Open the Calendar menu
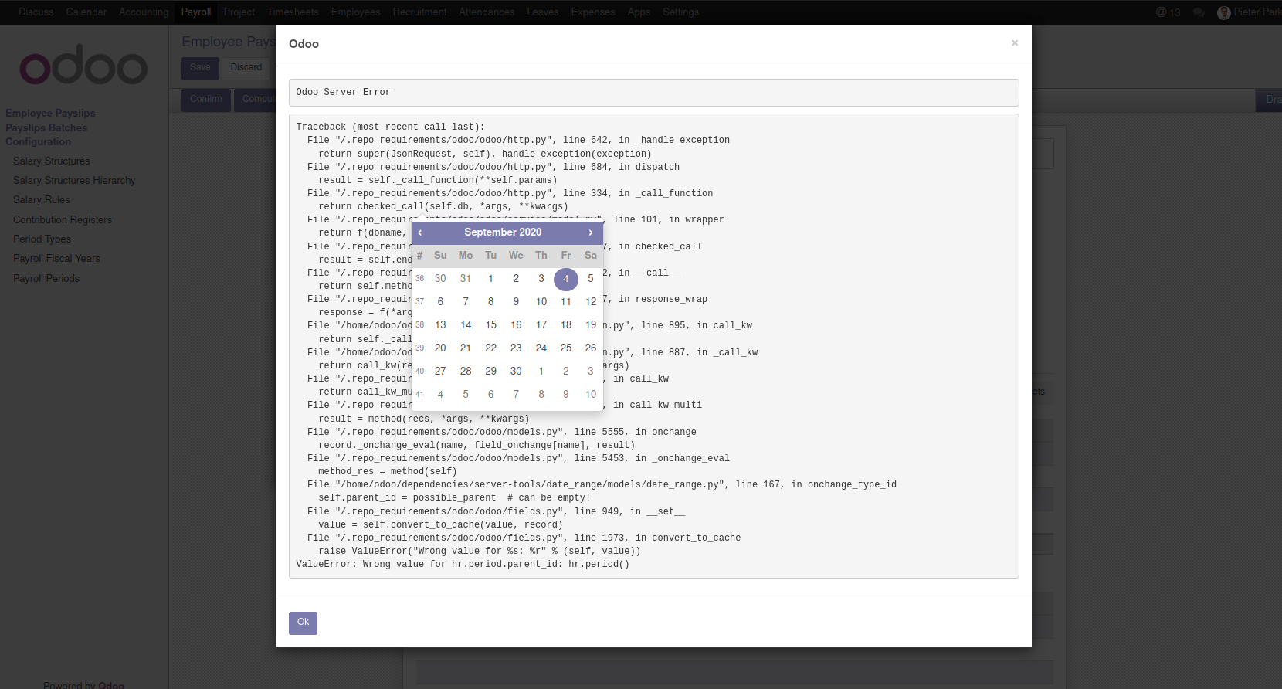Viewport: 1282px width, 689px height. 86,12
